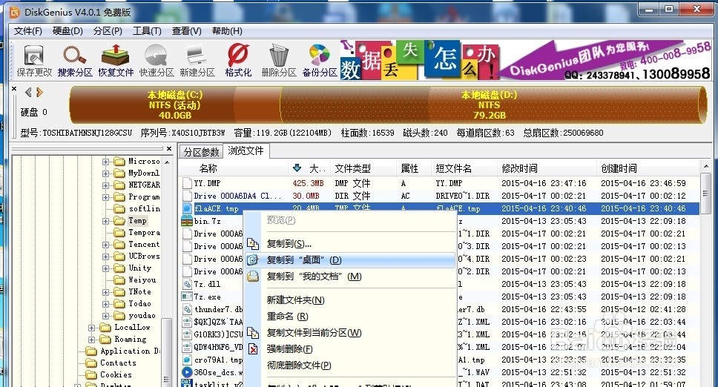Select 重命名(R) in context menu
The width and height of the screenshot is (718, 387).
(350, 316)
